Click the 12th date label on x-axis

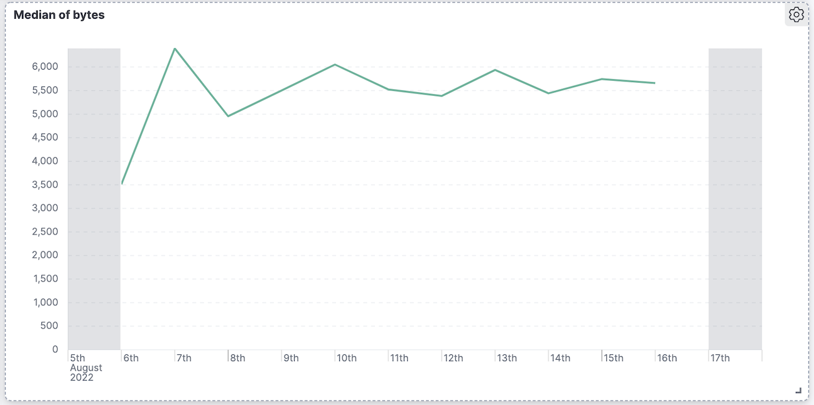point(454,357)
